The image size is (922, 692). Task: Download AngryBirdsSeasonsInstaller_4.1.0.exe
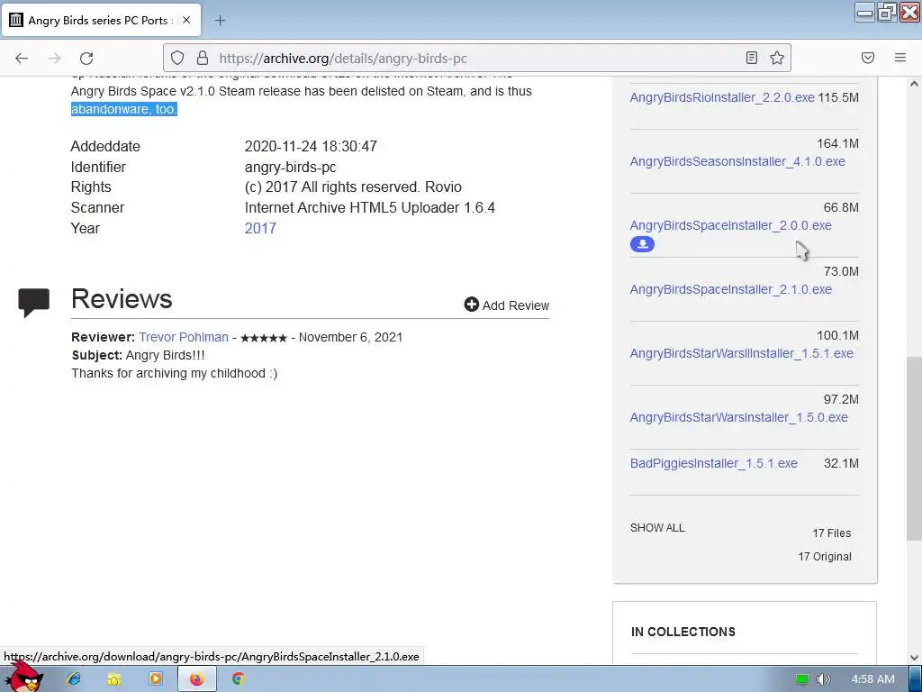coord(737,161)
